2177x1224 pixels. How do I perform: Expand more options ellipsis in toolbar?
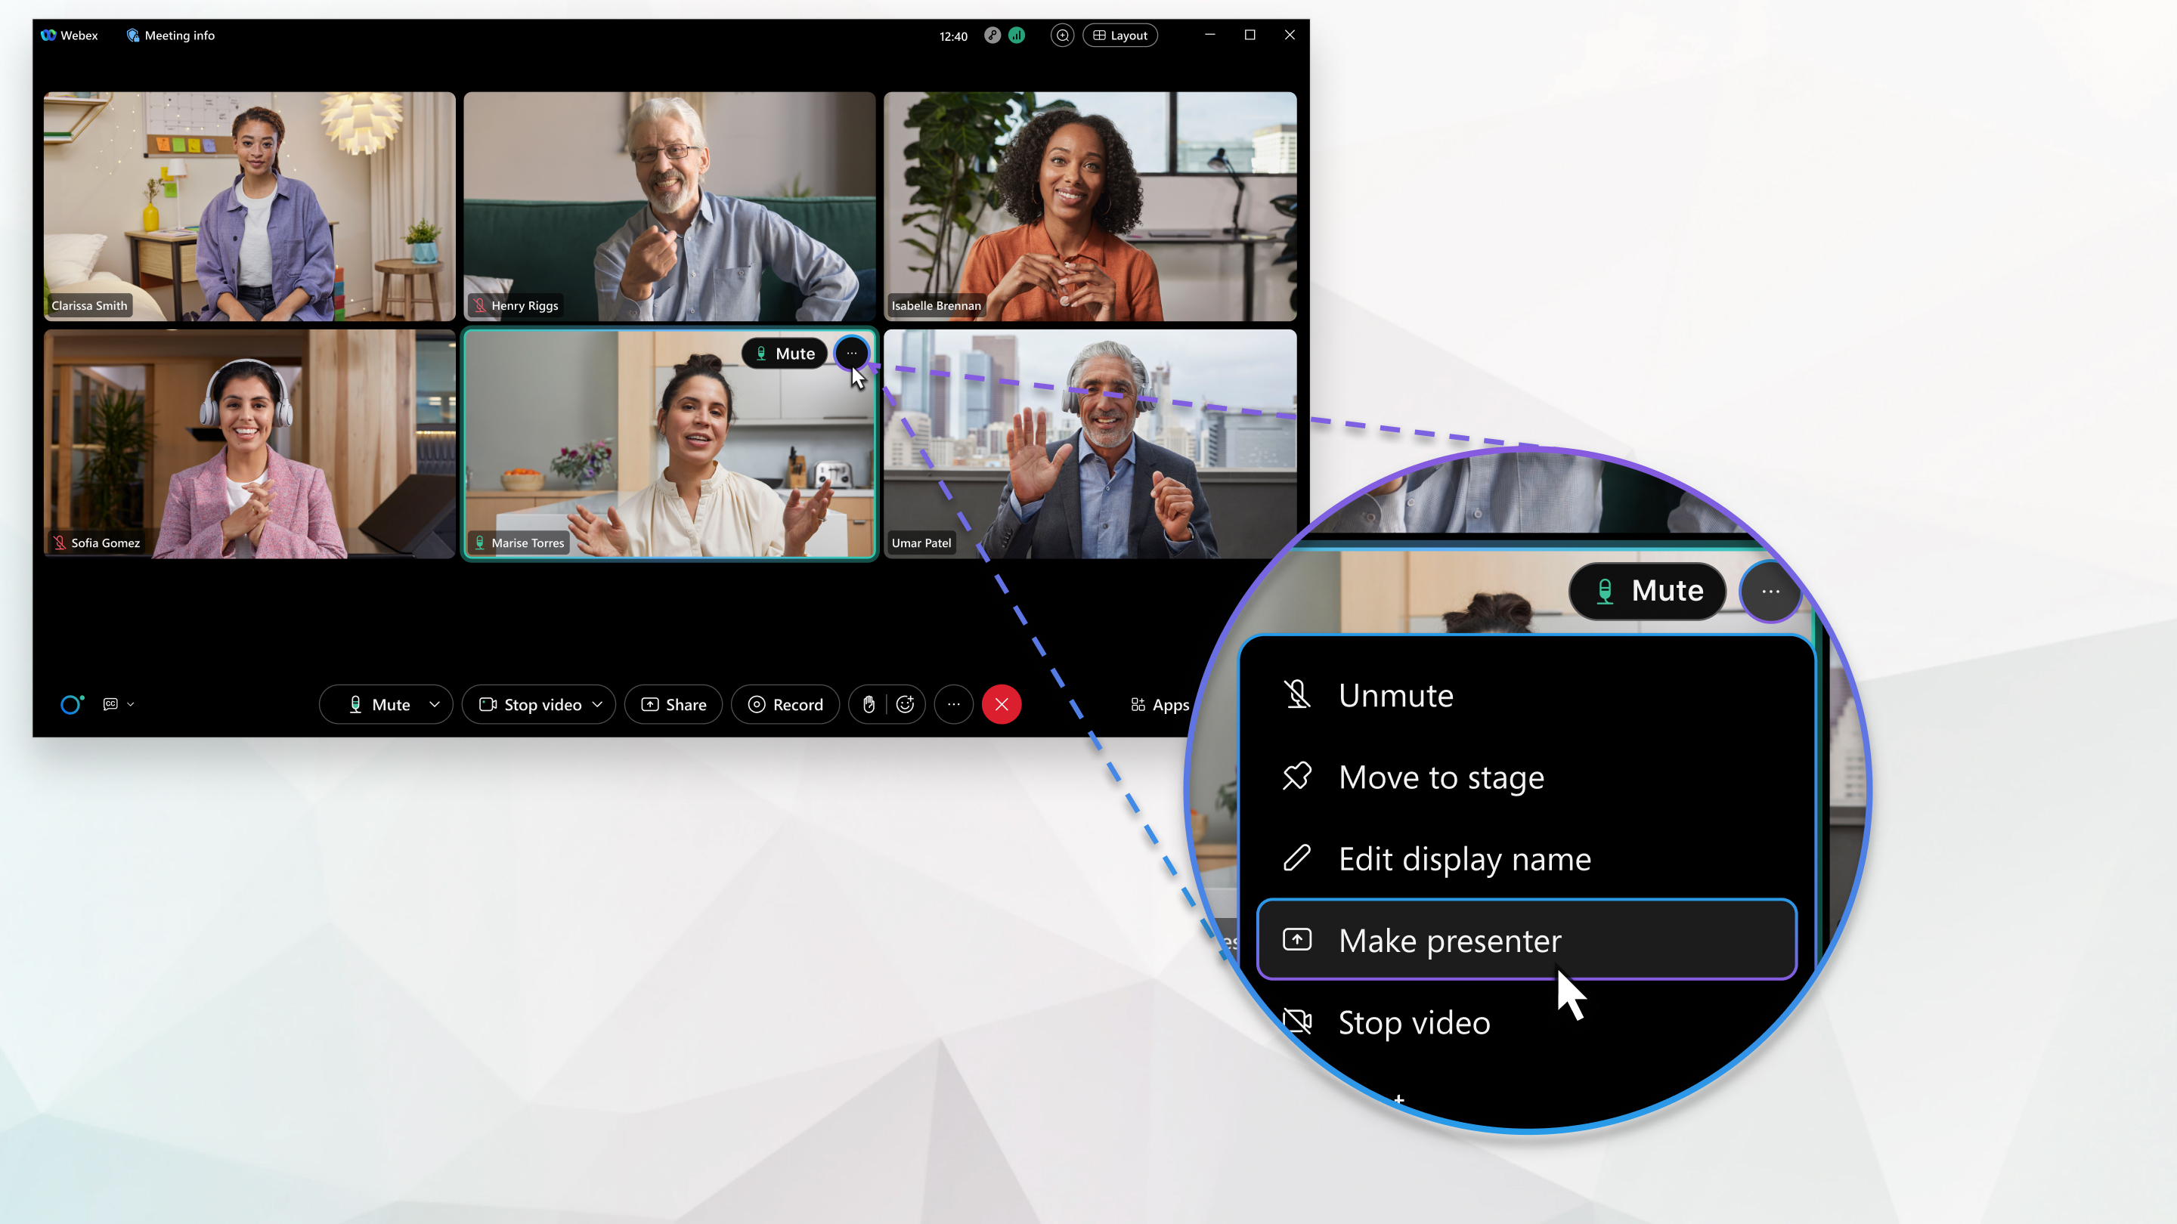(952, 704)
